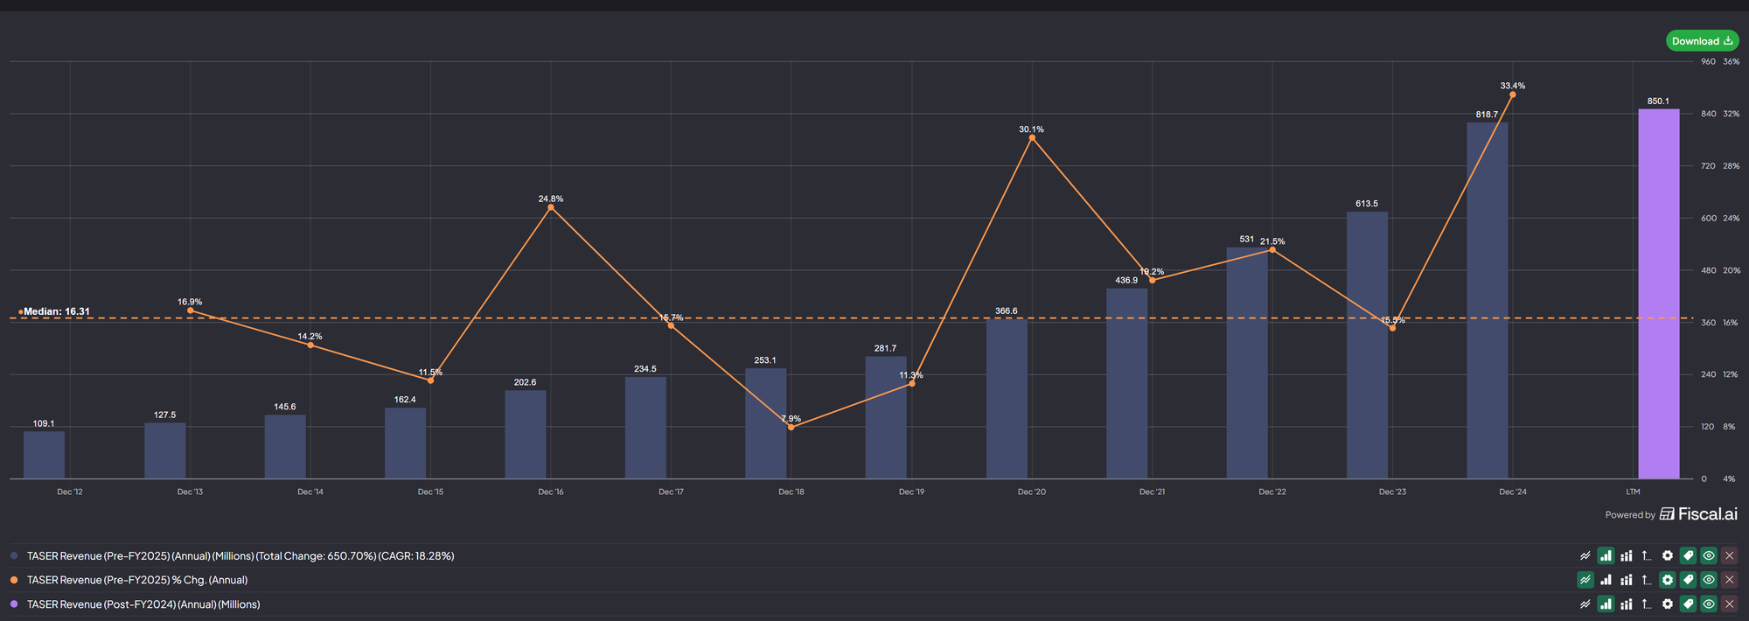1749x621 pixels.
Task: Click the green Download button
Action: (x=1702, y=41)
